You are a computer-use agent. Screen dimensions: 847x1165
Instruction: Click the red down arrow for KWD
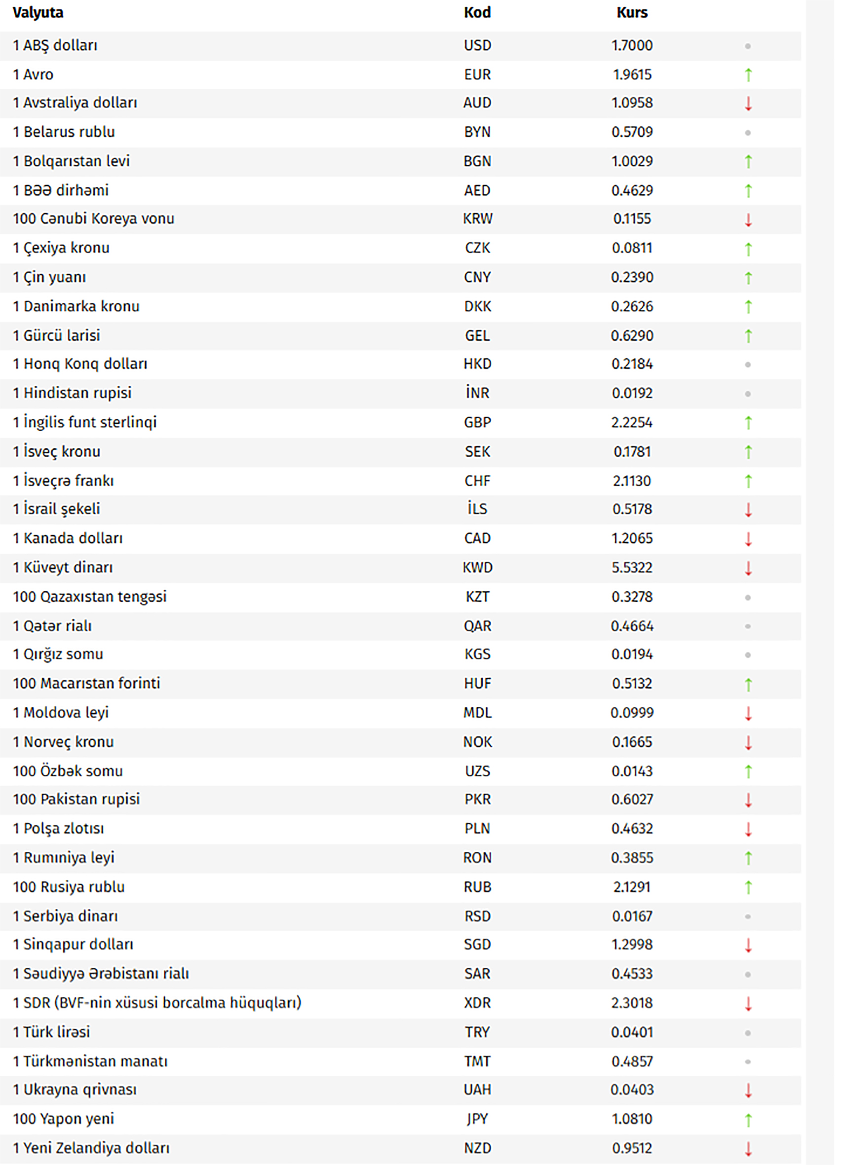pyautogui.click(x=748, y=568)
